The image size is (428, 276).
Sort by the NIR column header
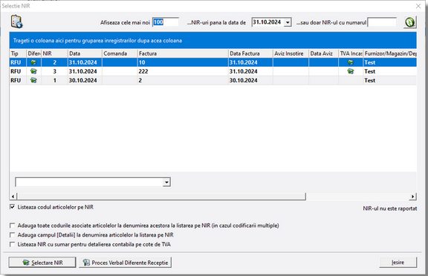click(x=54, y=53)
